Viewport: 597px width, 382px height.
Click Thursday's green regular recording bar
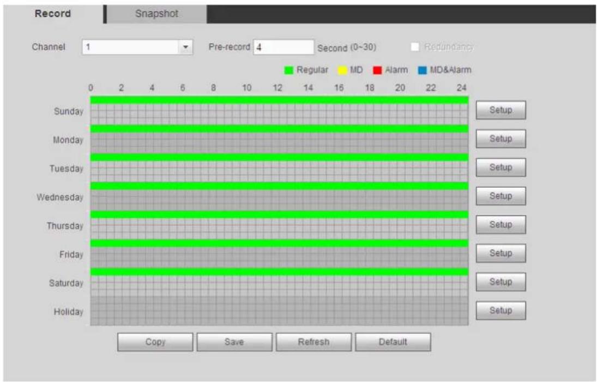point(280,214)
